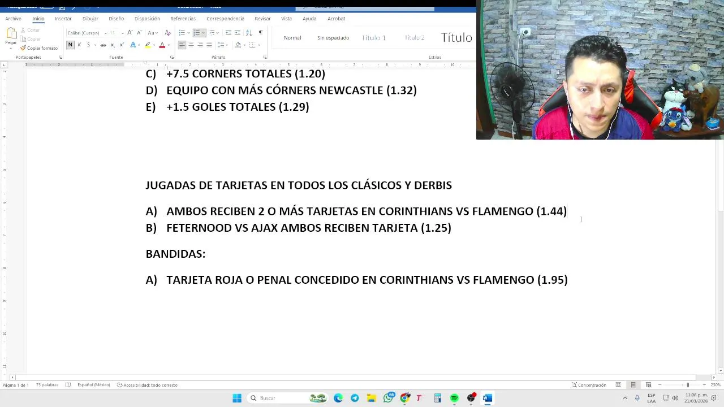This screenshot has height=407, width=724.
Task: Select web layout view in status bar
Action: coord(648,385)
